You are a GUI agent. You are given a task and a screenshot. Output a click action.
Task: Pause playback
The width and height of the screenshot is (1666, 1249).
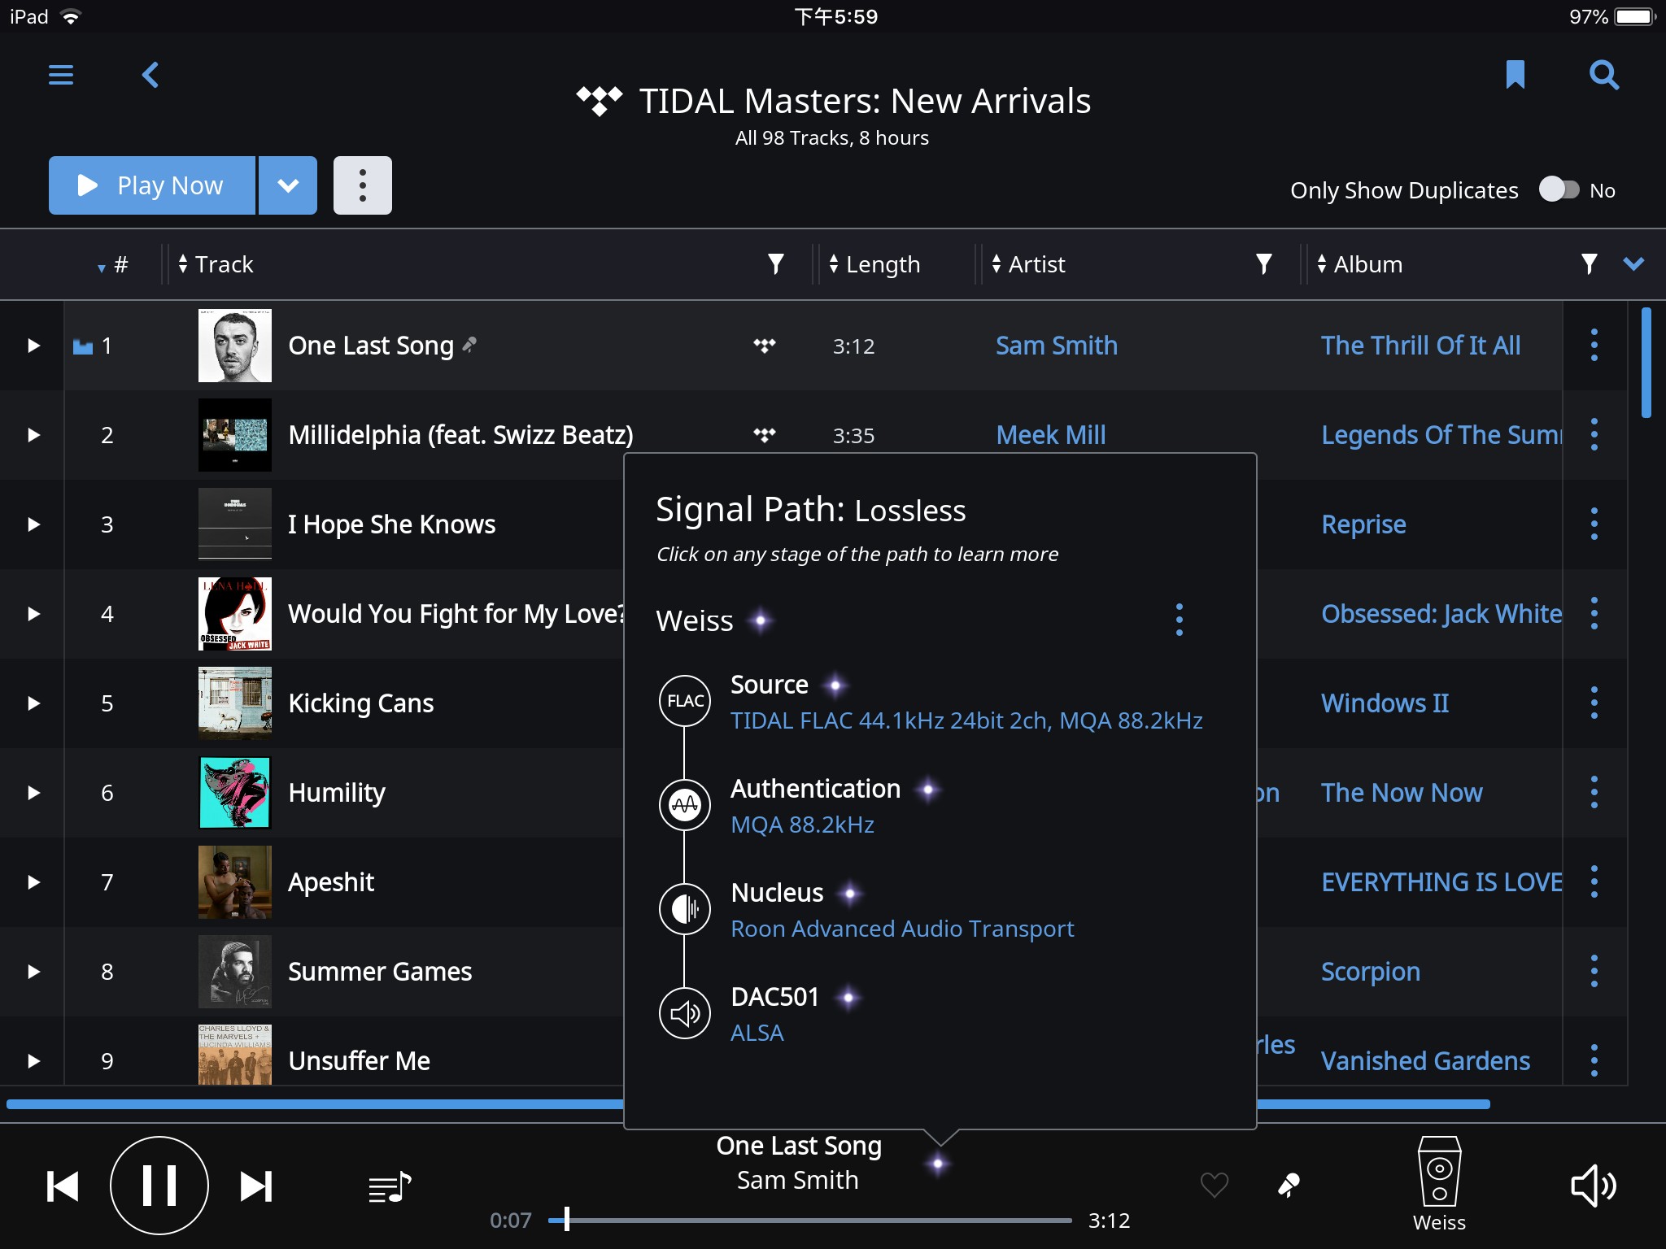[x=159, y=1186]
